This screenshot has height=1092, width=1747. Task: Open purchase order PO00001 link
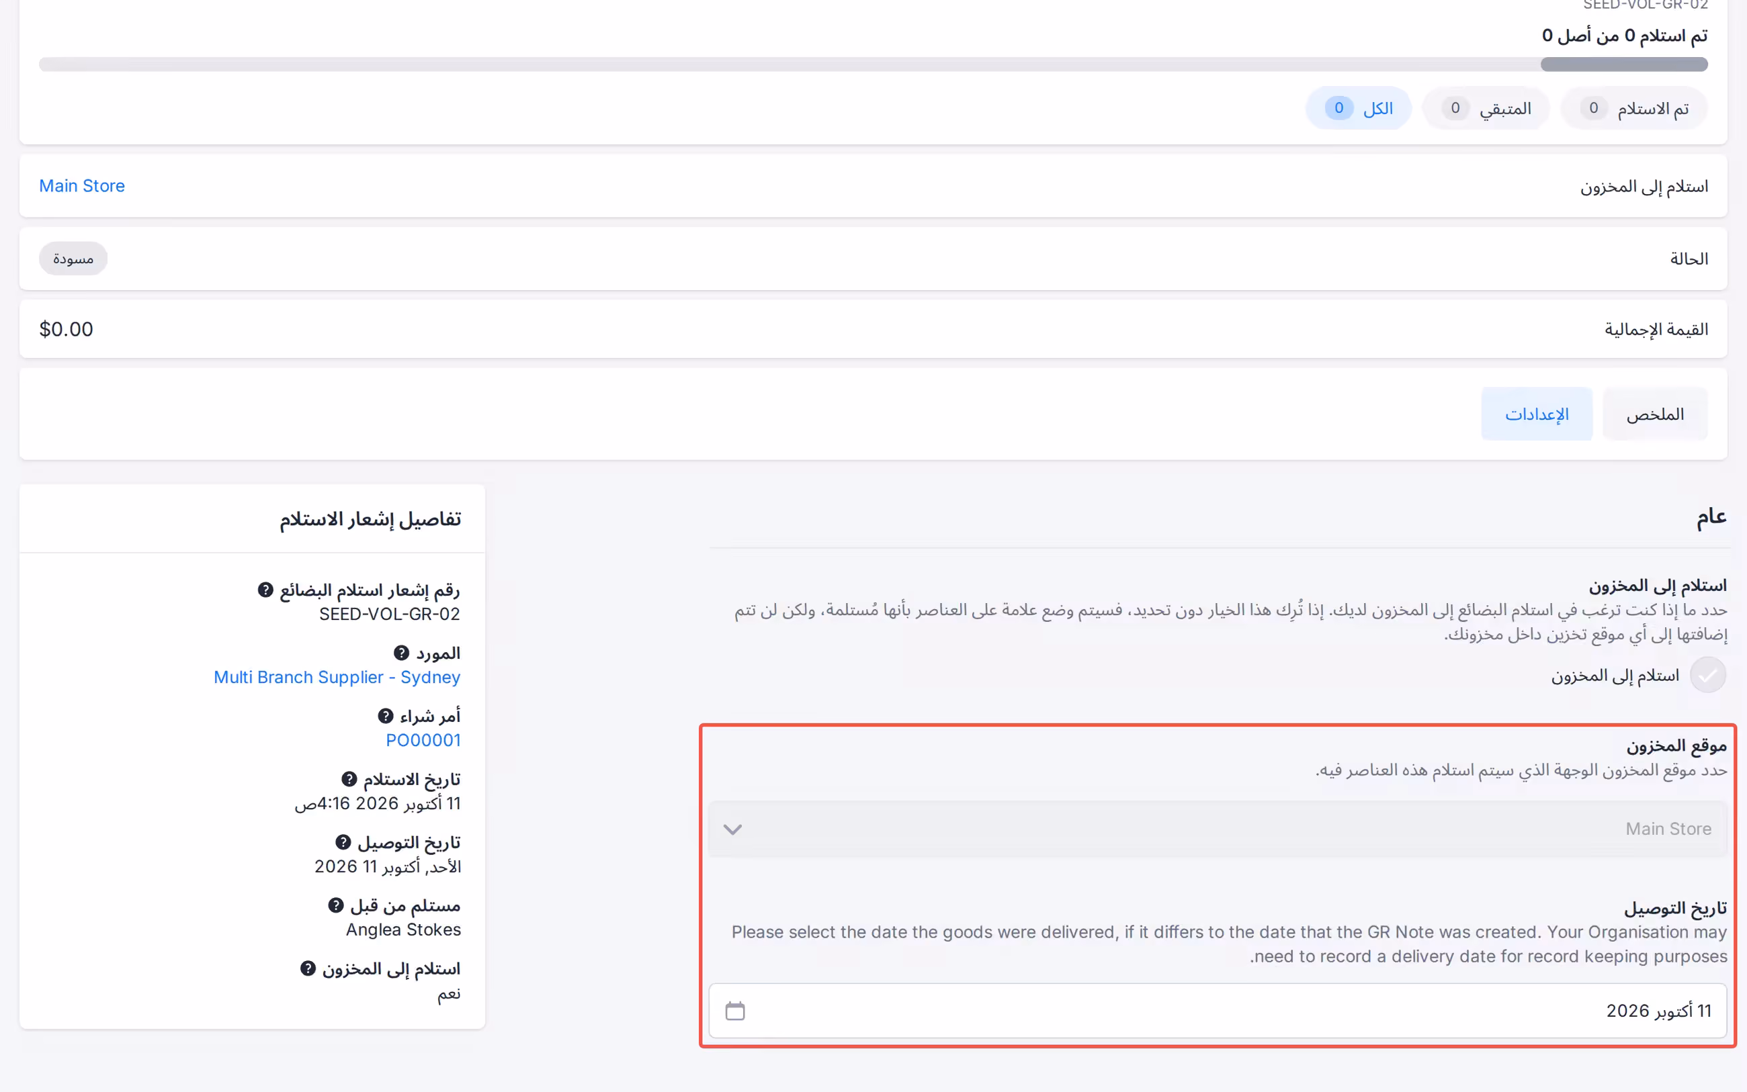[423, 740]
